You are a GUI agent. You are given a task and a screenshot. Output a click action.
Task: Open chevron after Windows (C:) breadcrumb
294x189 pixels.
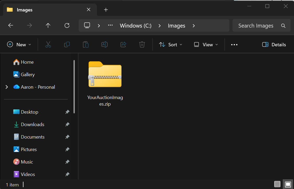point(160,26)
